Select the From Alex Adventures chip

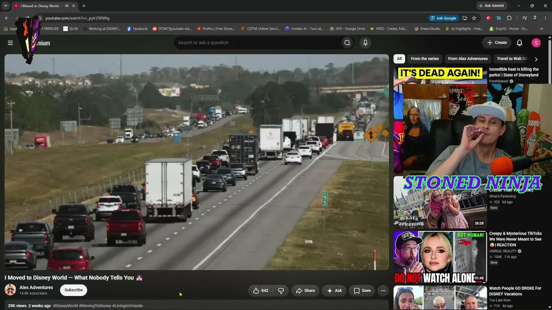[468, 59]
